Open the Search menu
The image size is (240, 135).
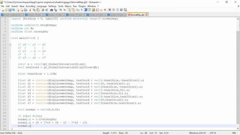pos(15,6)
